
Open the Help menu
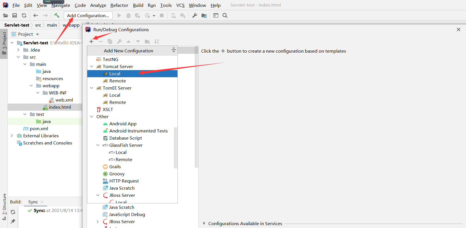[216, 5]
